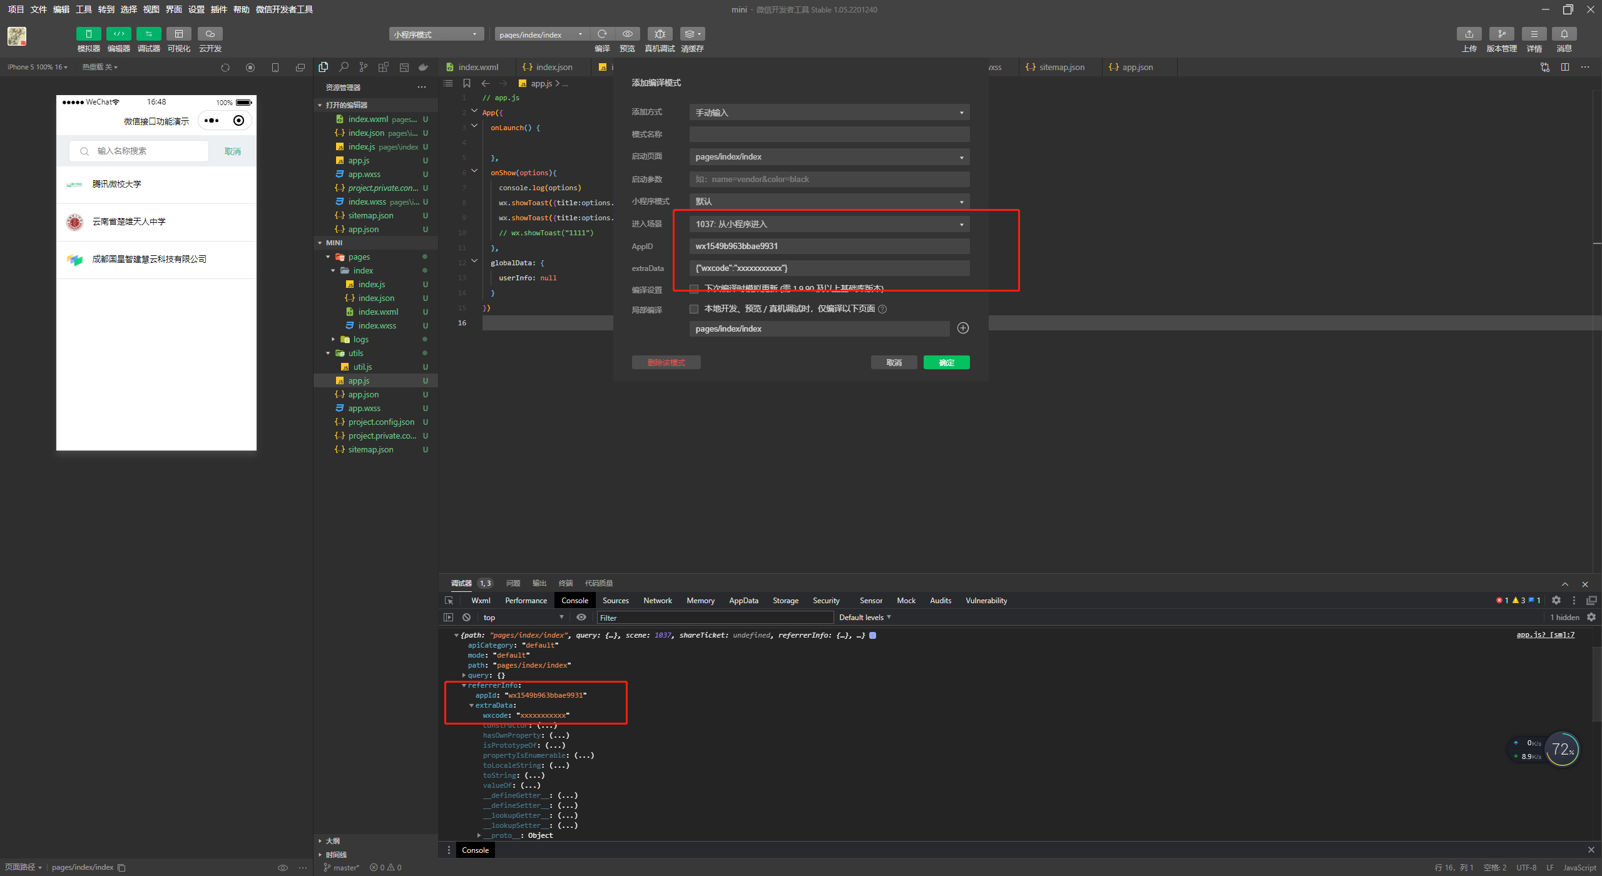Open the sitemap.json editor tab
This screenshot has height=876, width=1602.
click(1061, 68)
